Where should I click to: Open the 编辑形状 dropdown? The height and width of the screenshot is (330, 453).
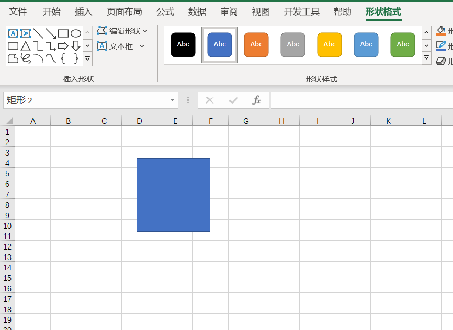point(122,31)
